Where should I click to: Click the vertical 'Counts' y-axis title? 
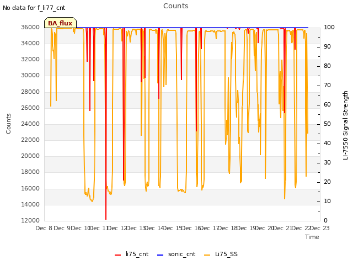[8, 124]
